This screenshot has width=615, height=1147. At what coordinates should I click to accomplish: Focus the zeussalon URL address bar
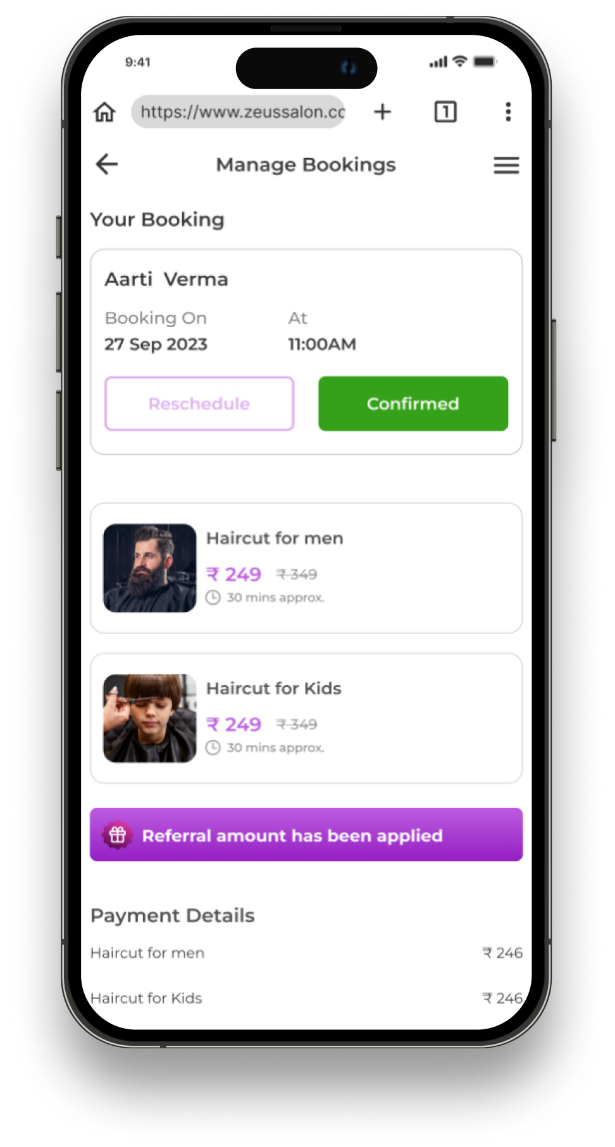[x=239, y=112]
